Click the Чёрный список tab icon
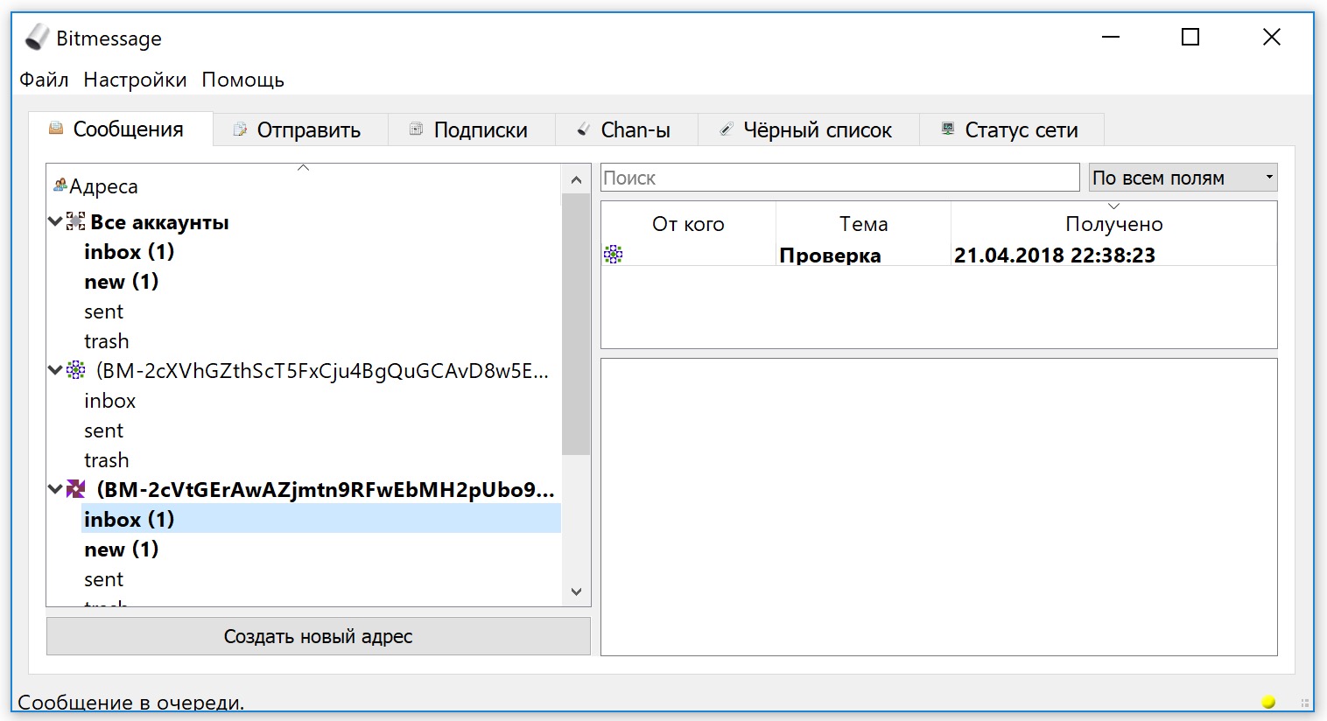This screenshot has height=721, width=1327. [726, 129]
